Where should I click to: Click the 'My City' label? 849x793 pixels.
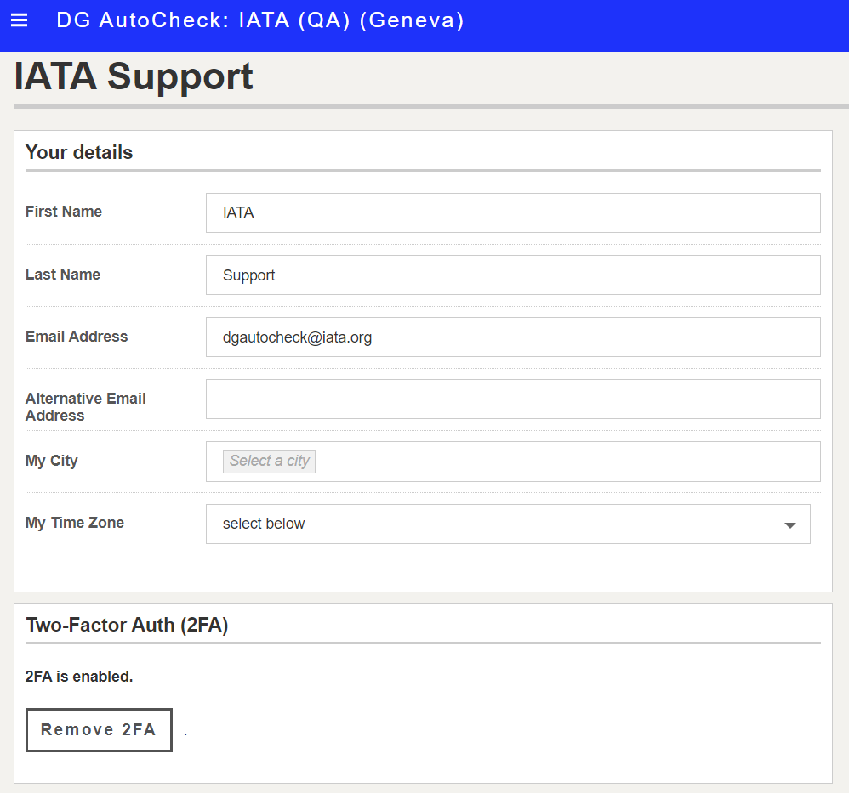(x=51, y=461)
